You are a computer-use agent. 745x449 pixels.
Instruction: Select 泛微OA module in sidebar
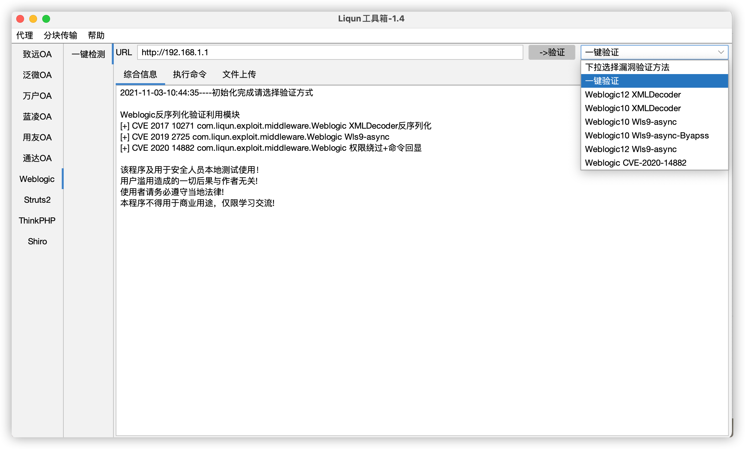click(37, 75)
